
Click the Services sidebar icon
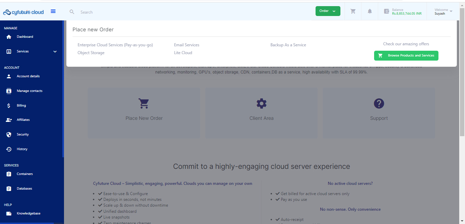pyautogui.click(x=9, y=51)
